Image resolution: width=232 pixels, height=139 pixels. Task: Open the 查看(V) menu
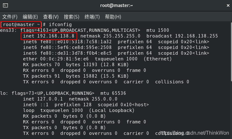51,17
